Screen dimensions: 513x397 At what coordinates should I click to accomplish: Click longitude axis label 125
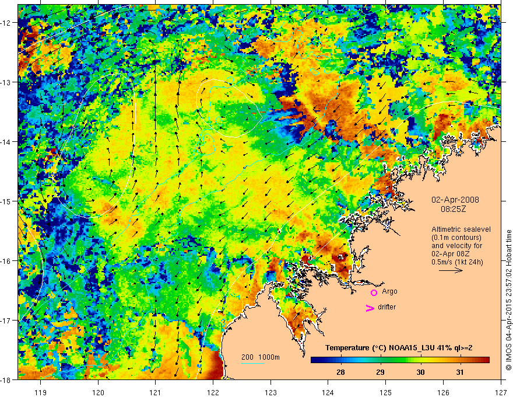point(386,392)
